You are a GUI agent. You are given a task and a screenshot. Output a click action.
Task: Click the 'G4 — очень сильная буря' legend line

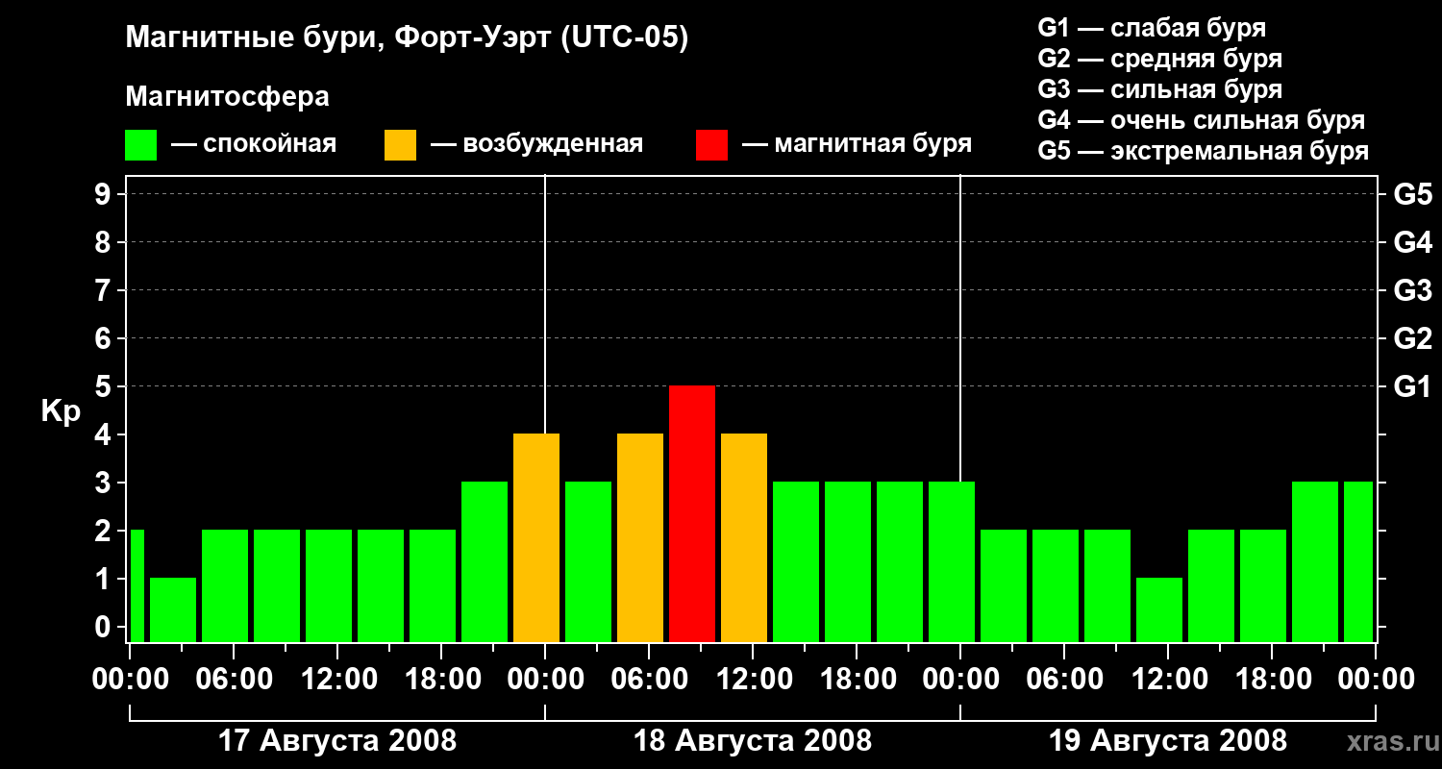coord(1201,120)
